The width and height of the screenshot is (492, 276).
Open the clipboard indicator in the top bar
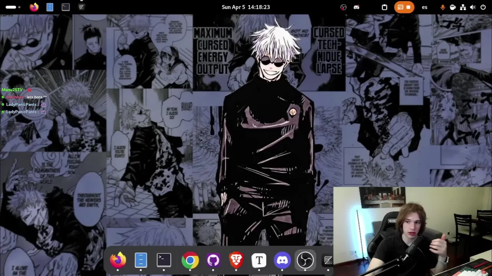pyautogui.click(x=384, y=7)
